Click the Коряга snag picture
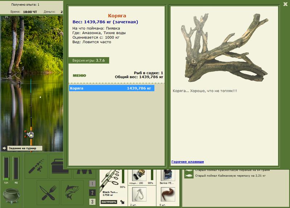Viewport: 290px width, 208px height. (224, 48)
